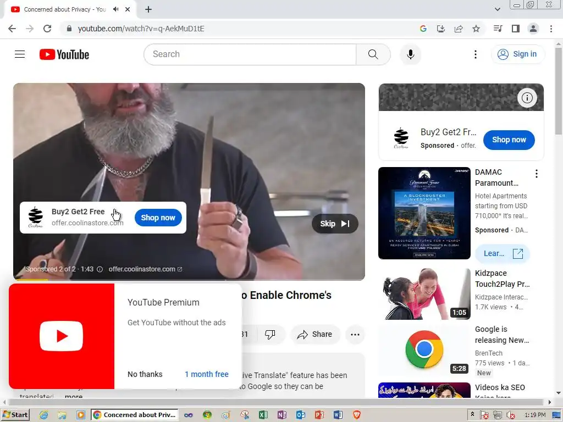Open the Windows Start menu
Viewport: 563px width, 422px height.
[x=15, y=415]
